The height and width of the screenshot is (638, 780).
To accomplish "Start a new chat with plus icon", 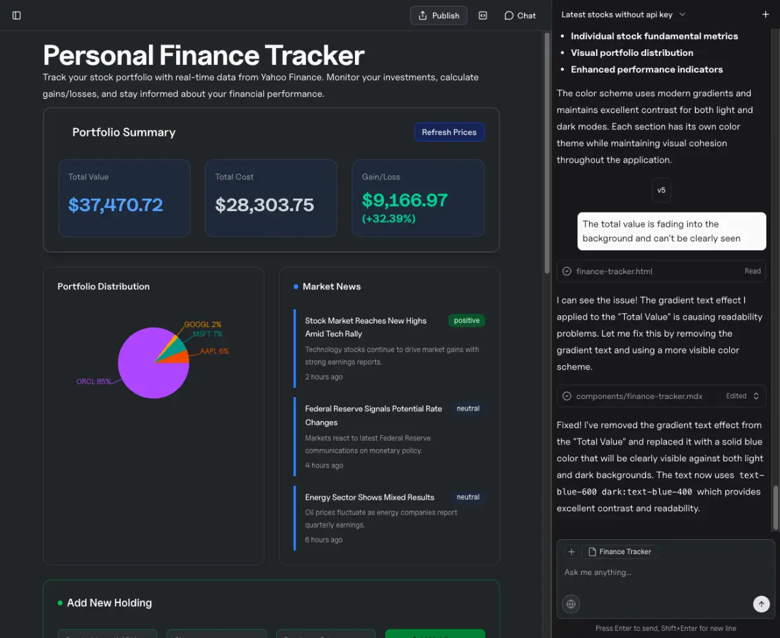I will coord(765,14).
